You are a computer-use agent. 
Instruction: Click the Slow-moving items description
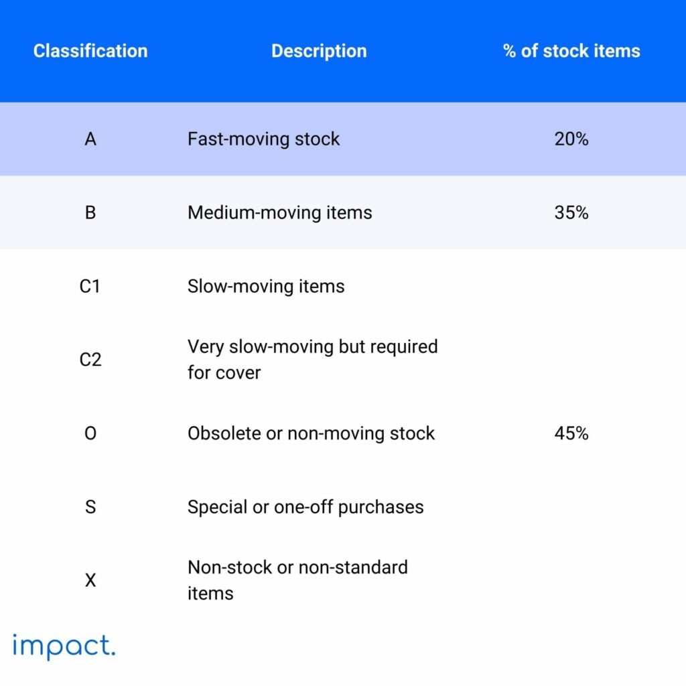tap(266, 286)
